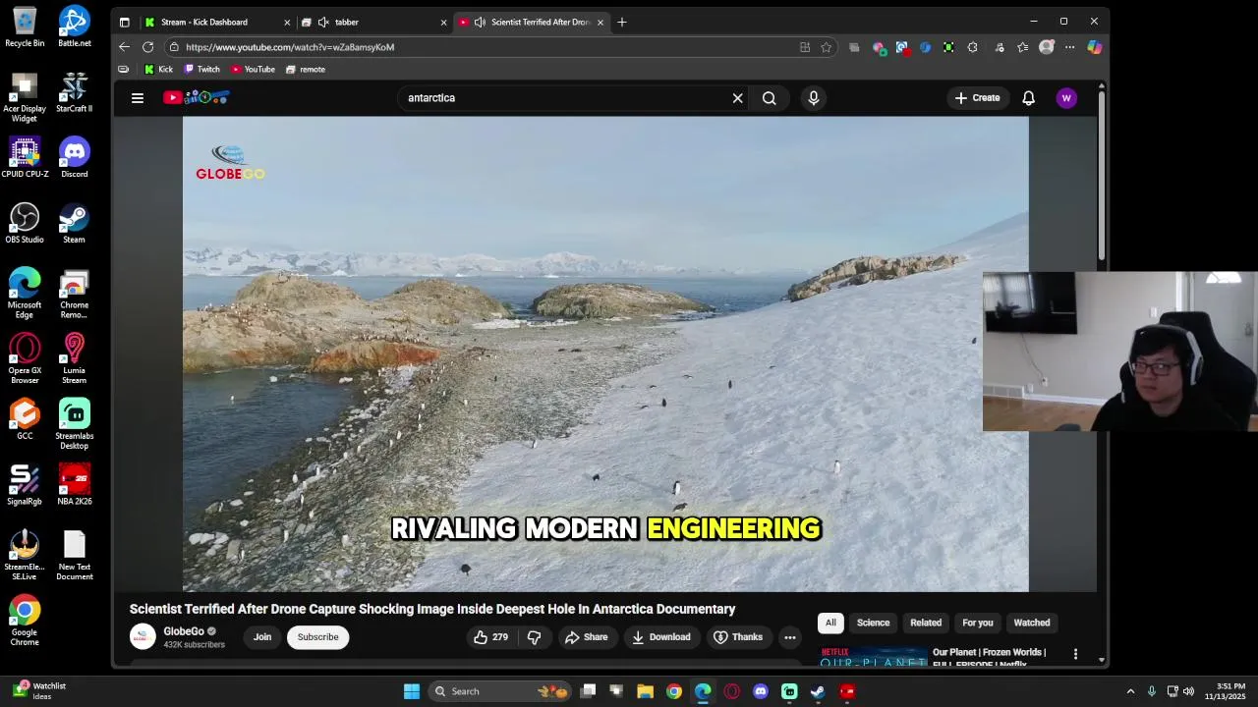Open Edge extensions puzzle icon
1258x707 pixels.
coord(972,47)
